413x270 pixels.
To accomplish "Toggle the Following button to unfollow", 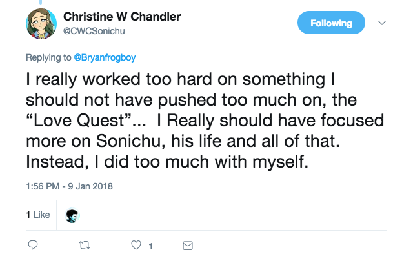I will pyautogui.click(x=331, y=23).
